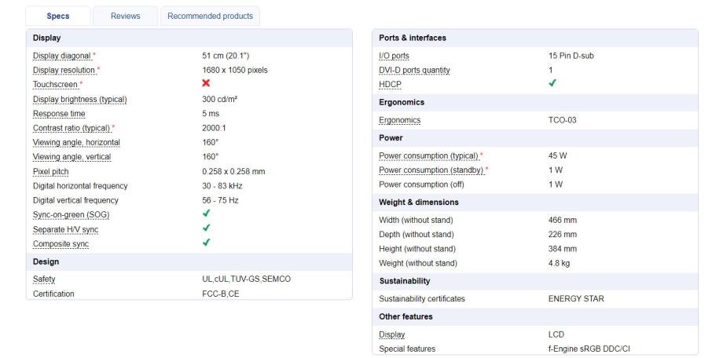Open the Recommended products tab

click(x=209, y=16)
